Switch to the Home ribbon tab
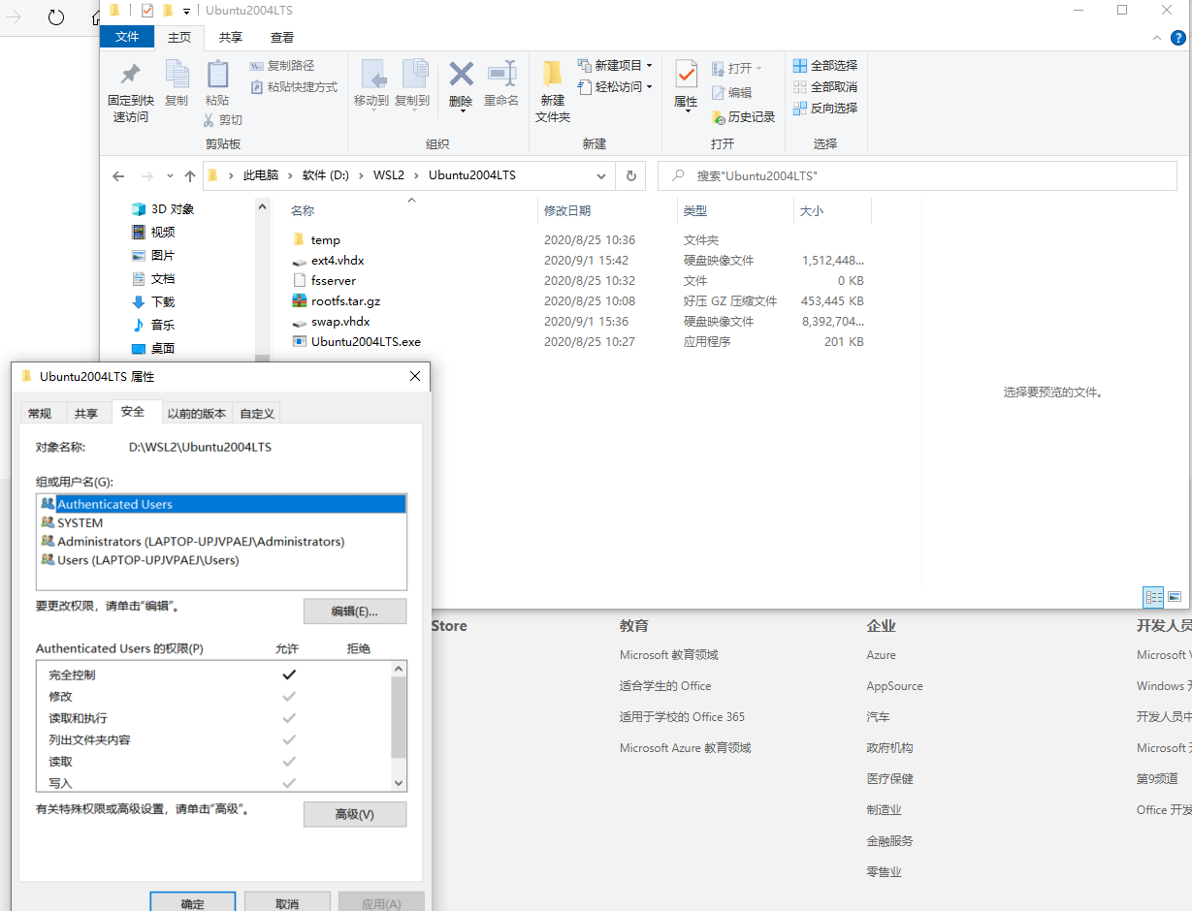 179,38
